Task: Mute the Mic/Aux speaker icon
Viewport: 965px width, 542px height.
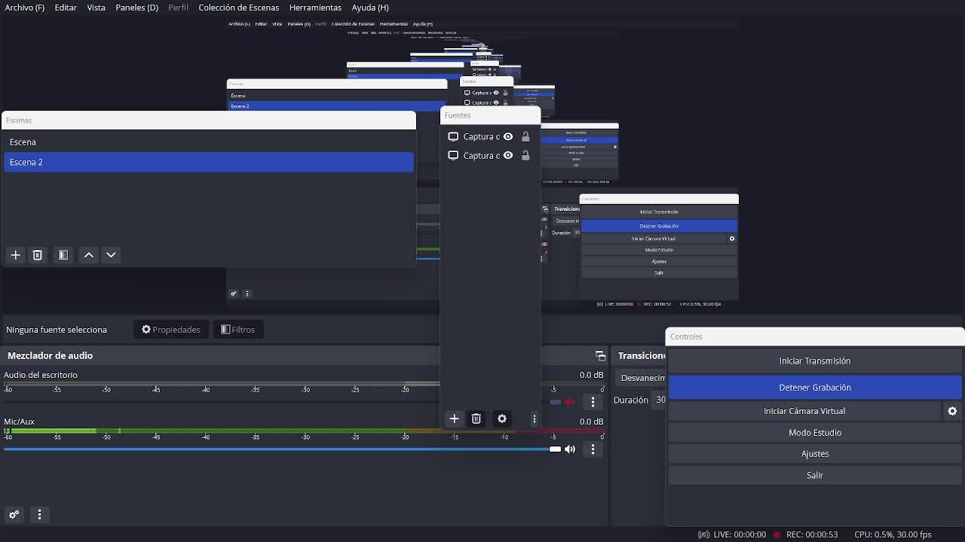Action: click(570, 449)
